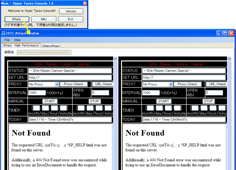
Task: Expand the left panel's No Proxy dropdown
Action: pyautogui.click(x=57, y=84)
